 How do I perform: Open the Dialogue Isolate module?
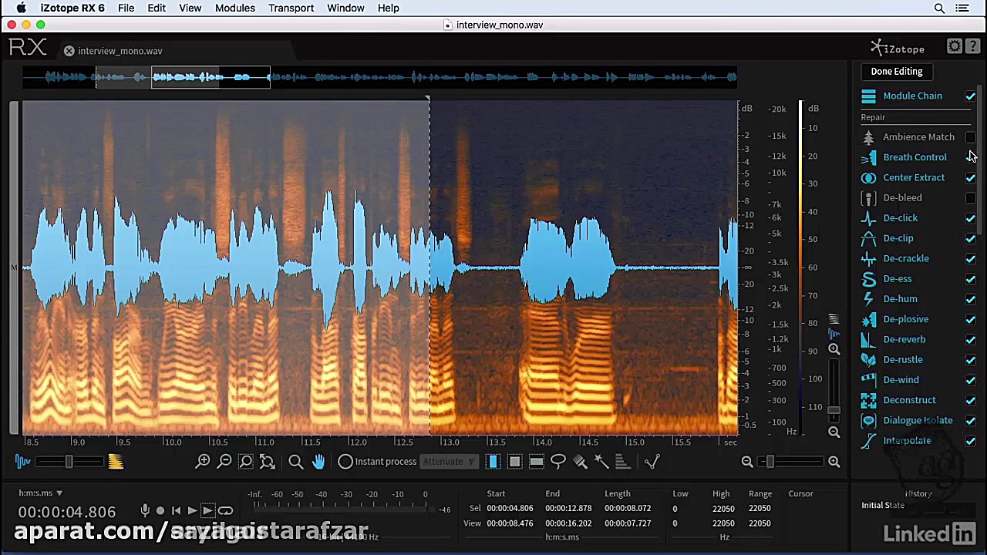tap(918, 420)
